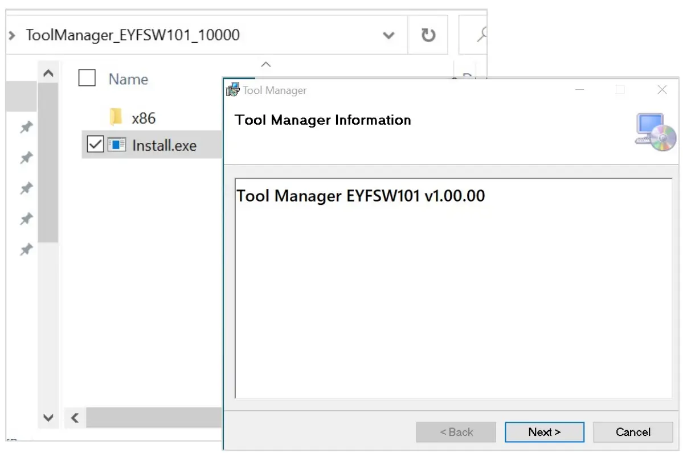Open the address bar history dropdown
This screenshot has width=683, height=453.
388,35
